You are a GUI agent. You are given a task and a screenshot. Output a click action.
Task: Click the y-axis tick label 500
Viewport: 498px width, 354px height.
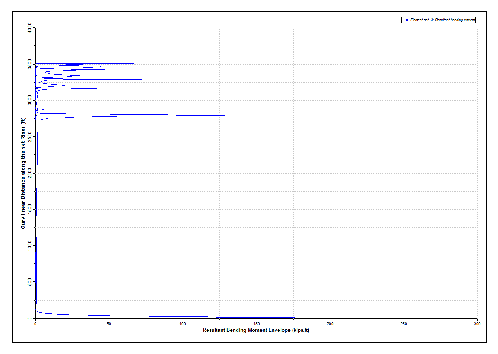30,282
